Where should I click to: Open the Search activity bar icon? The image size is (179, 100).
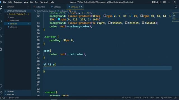click(x=1, y=14)
